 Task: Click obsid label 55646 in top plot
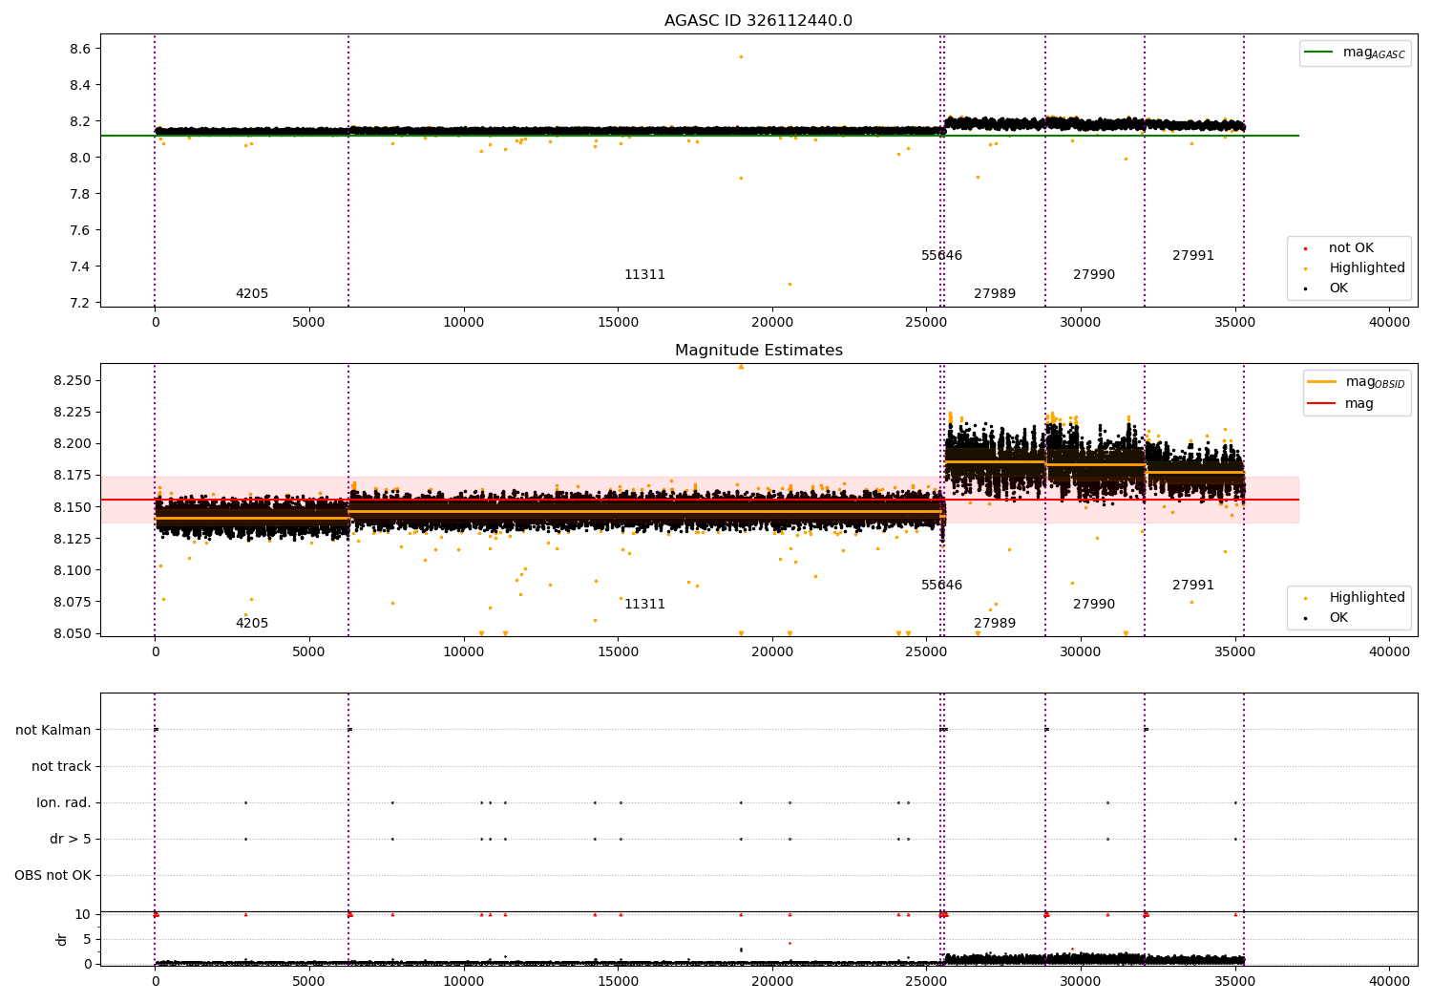click(941, 256)
